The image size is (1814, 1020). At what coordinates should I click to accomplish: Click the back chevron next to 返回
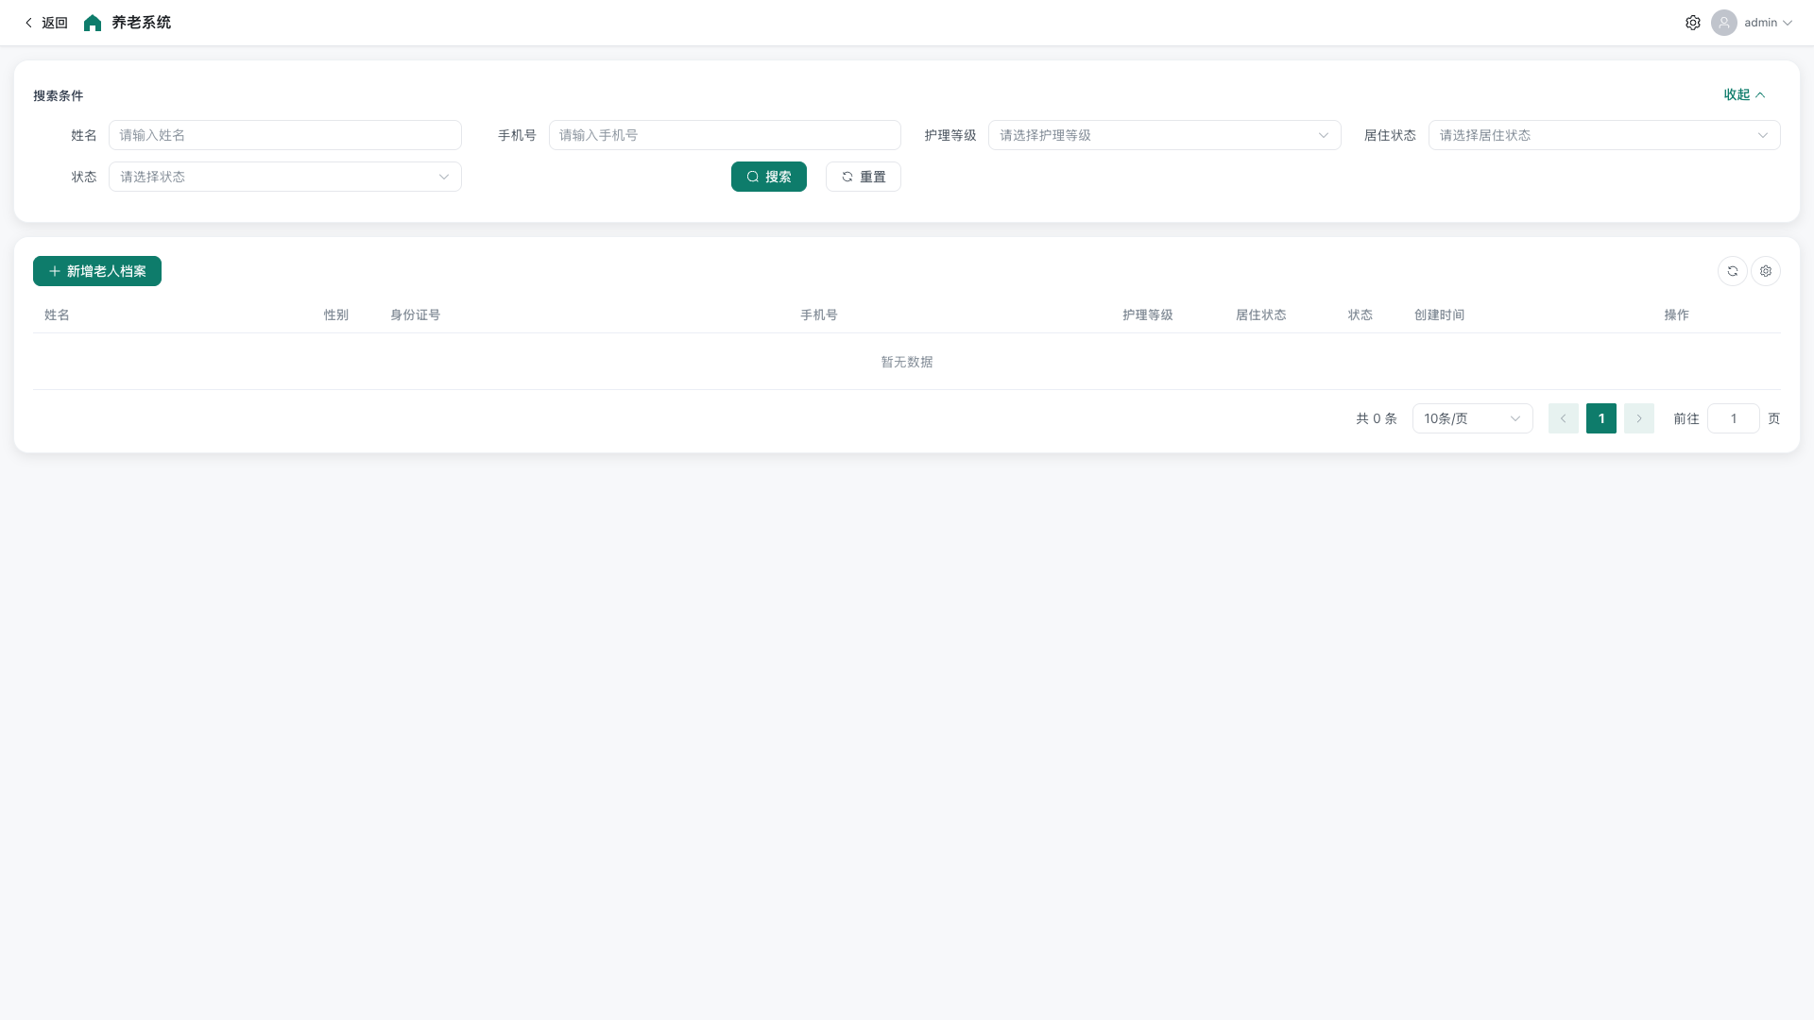(27, 22)
